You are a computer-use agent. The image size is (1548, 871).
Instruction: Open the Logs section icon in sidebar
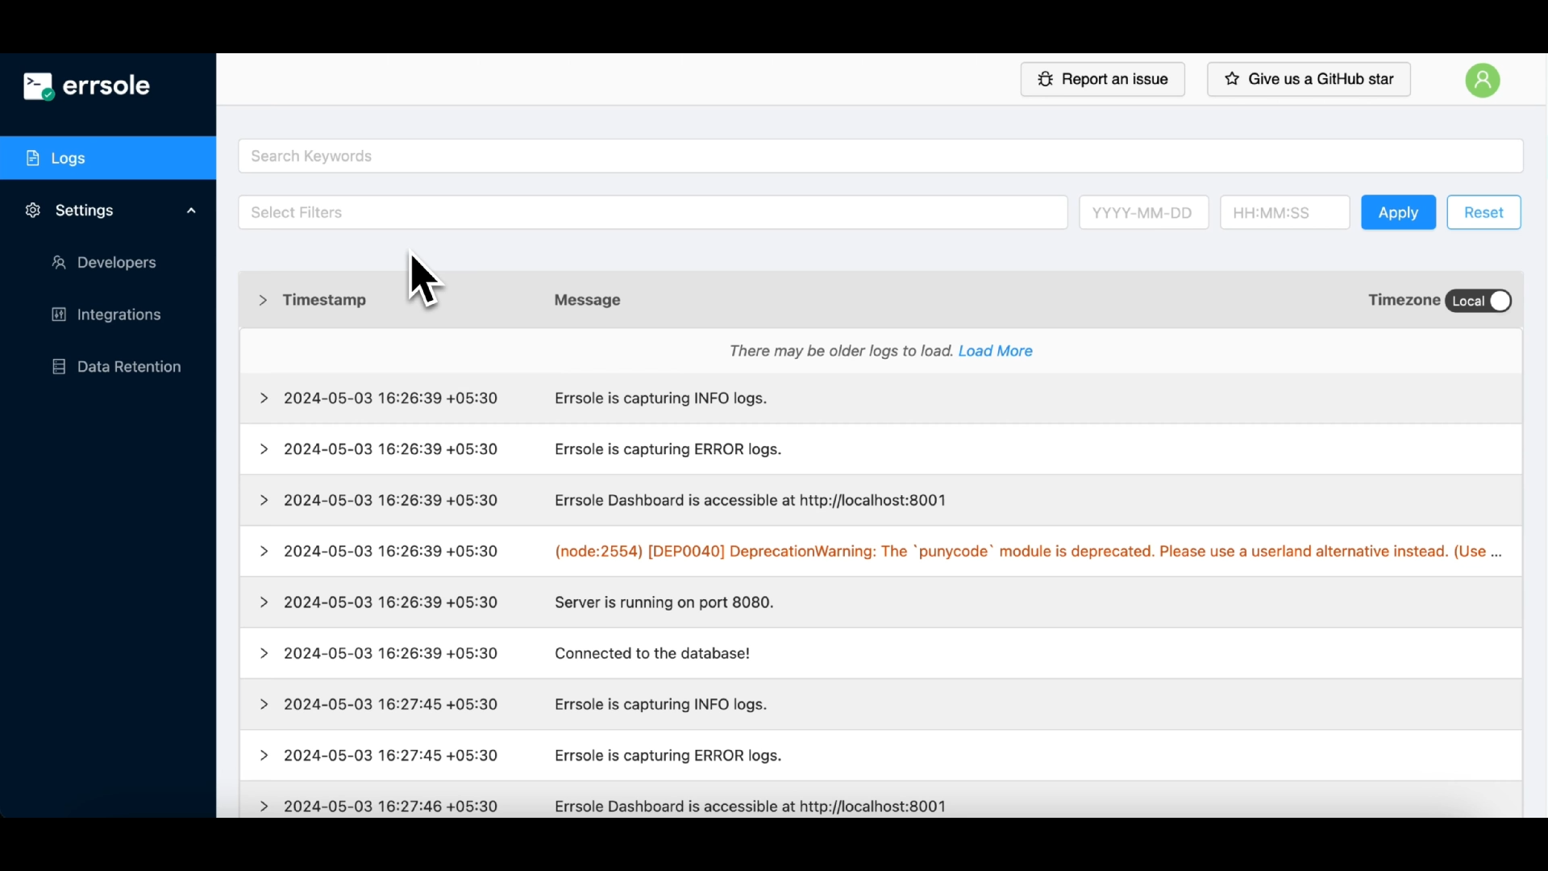pyautogui.click(x=33, y=158)
